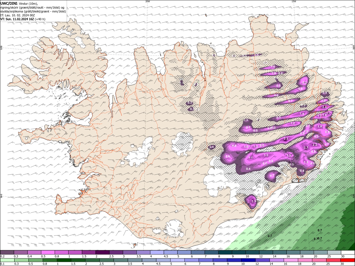Pick the bottom-row green swatch labeled 0.5
Viewport: 355px width, 266px height.
point(35,260)
